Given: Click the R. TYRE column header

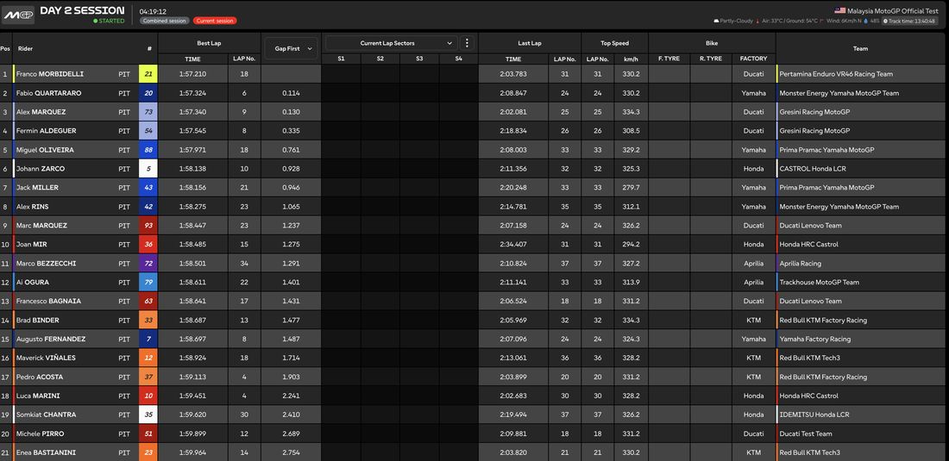Looking at the screenshot, I should click(x=711, y=59).
